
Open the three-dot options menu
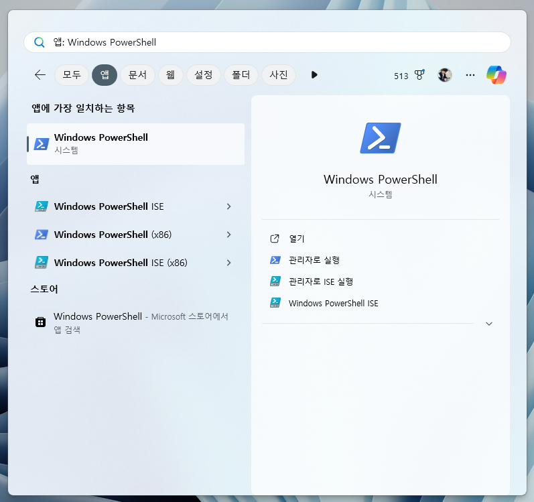pyautogui.click(x=470, y=75)
